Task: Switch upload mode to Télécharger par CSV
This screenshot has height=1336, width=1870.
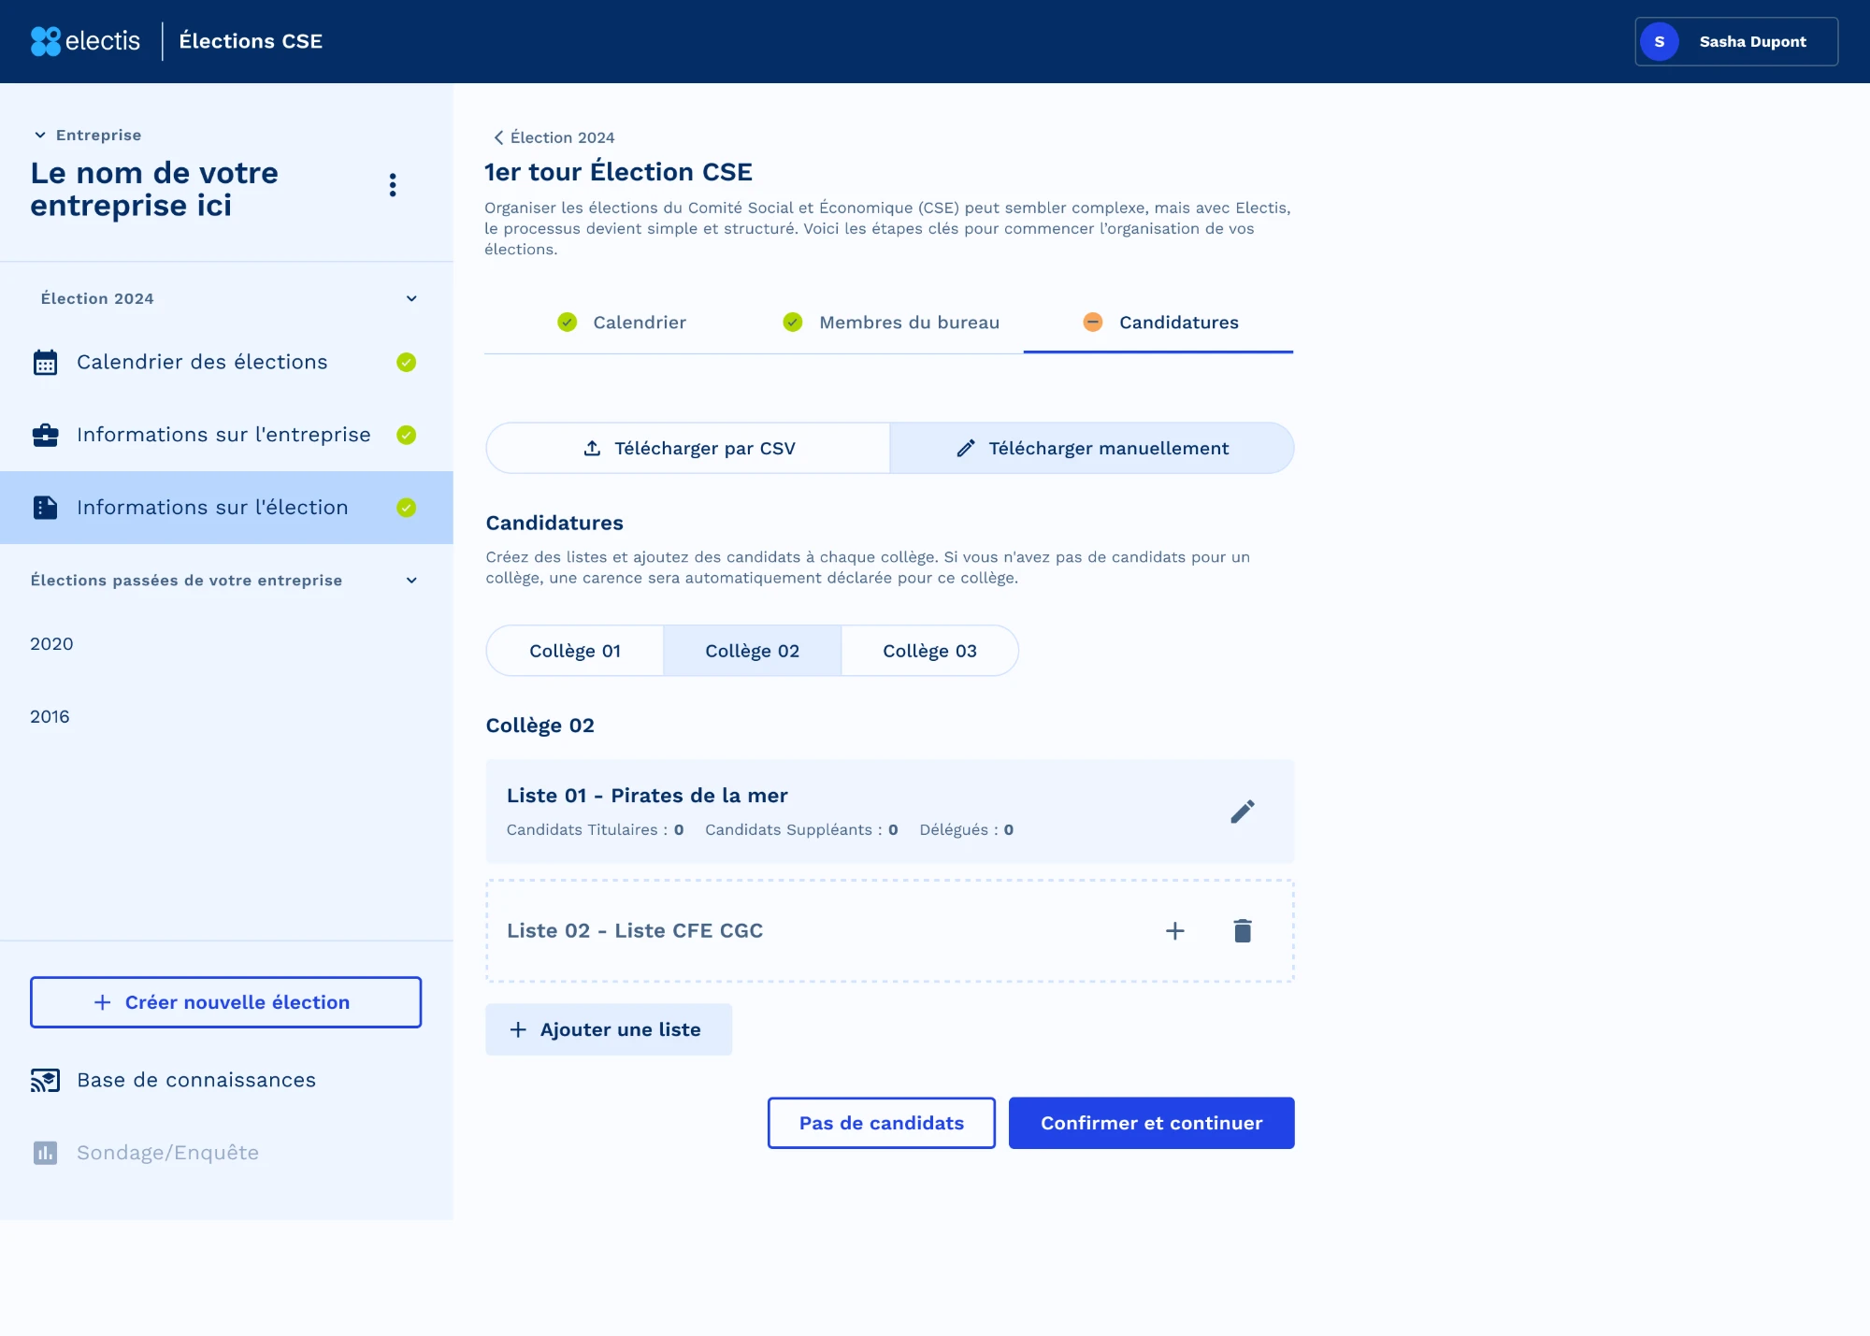Action: pos(688,449)
